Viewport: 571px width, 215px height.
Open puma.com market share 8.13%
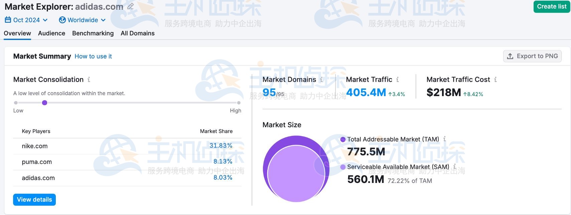point(223,161)
